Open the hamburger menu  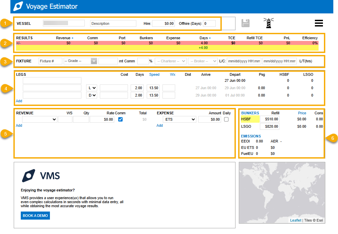pyautogui.click(x=319, y=23)
